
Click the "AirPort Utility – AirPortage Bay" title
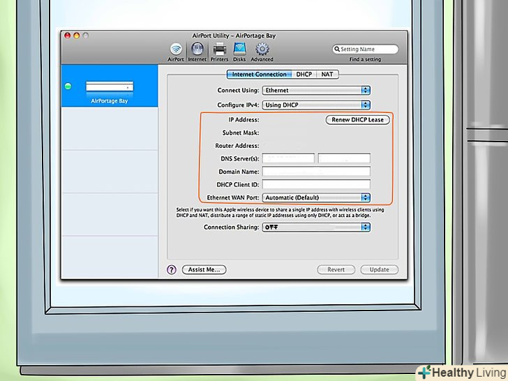(x=234, y=36)
